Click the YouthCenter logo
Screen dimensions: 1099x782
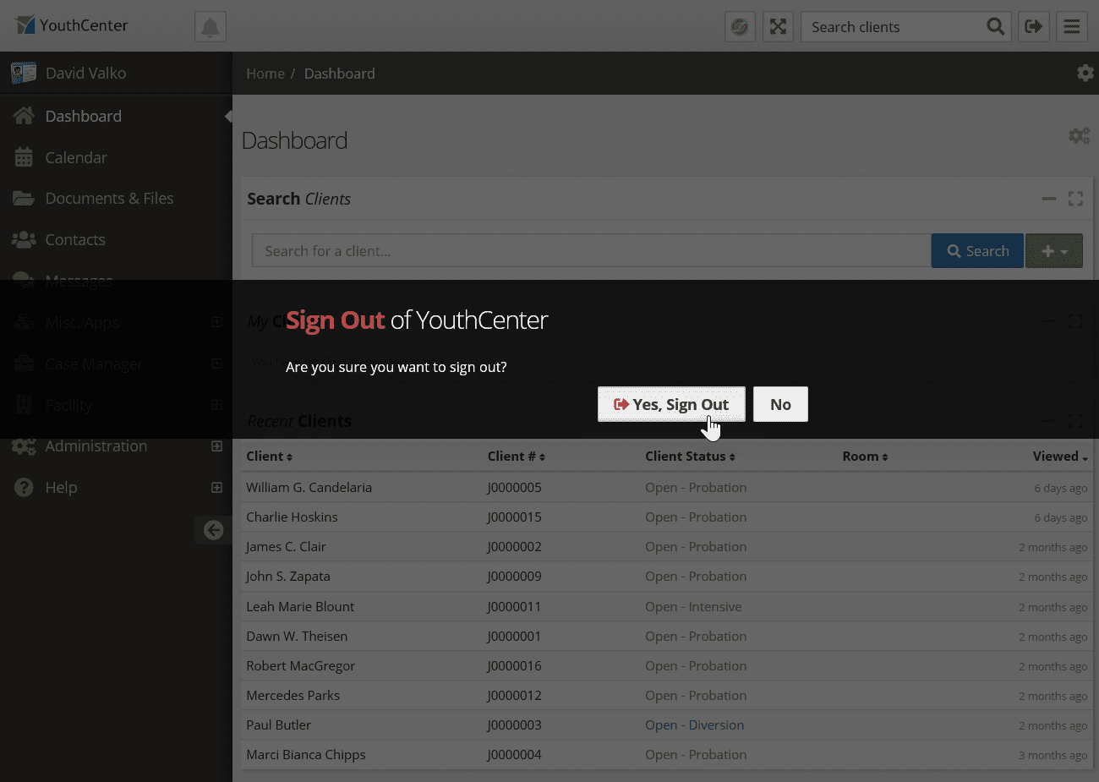point(71,25)
